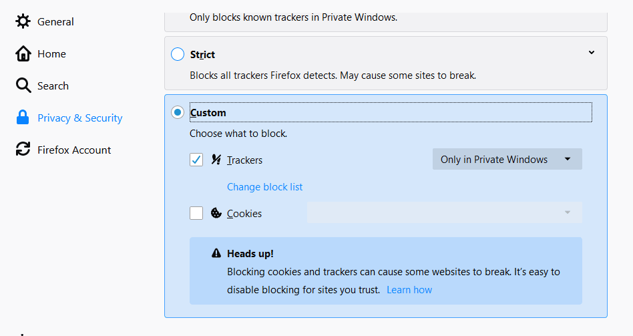Select the Custom radio button
Image resolution: width=633 pixels, height=336 pixels.
[178, 112]
